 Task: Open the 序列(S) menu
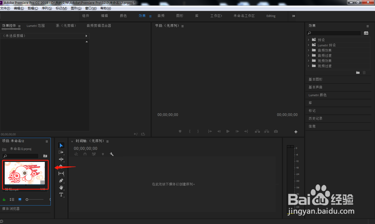tap(47, 8)
